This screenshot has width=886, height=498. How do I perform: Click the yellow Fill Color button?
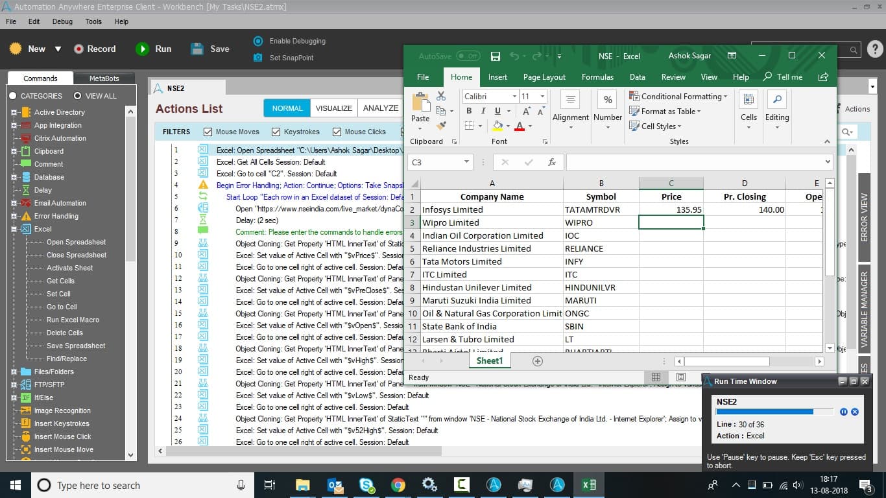(497, 126)
